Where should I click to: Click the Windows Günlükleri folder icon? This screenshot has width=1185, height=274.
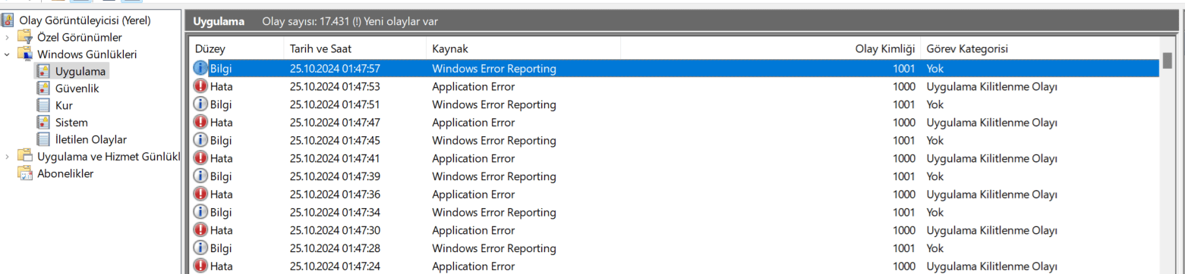(x=25, y=54)
